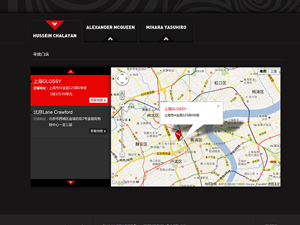Switch map to 卫星 satellite view
300x225 pixels.
click(x=274, y=71)
